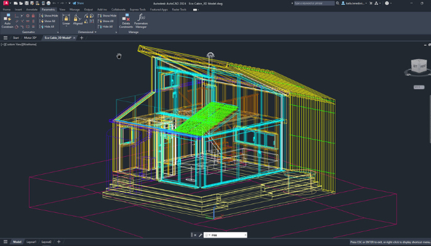The image size is (431, 246).
Task: Open the Help dropdown in title bar
Action: click(x=390, y=3)
